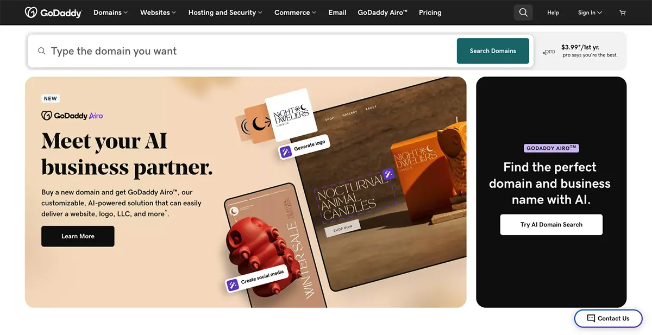Click the magic wand Generate logo icon
Screen dimensions: 652x335
pyautogui.click(x=286, y=151)
